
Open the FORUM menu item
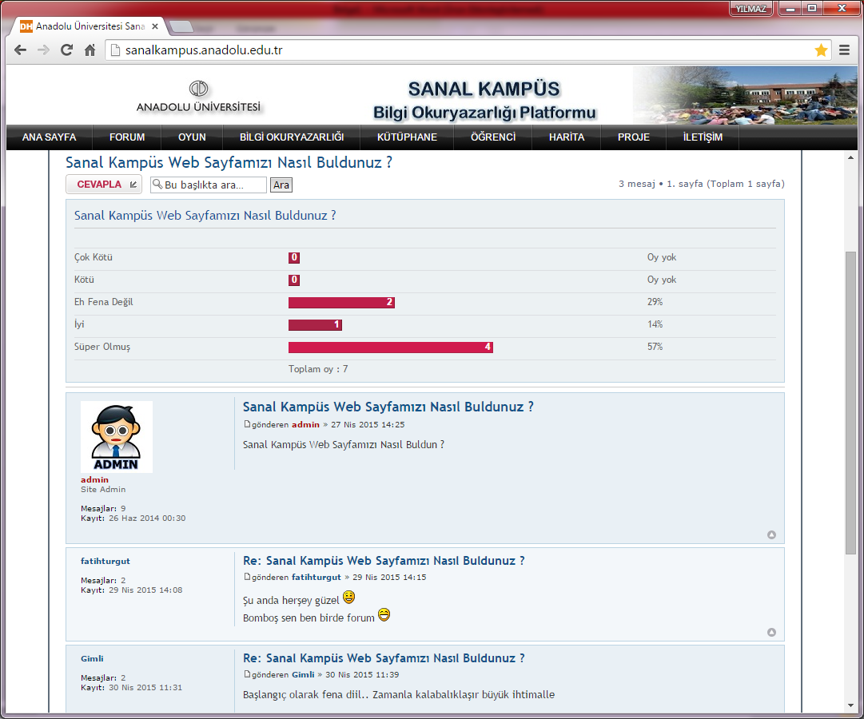click(x=127, y=137)
